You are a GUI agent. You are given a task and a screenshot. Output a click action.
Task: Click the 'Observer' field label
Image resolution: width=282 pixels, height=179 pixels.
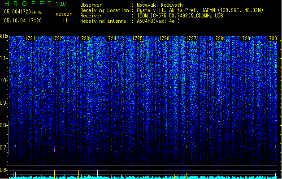(91, 5)
